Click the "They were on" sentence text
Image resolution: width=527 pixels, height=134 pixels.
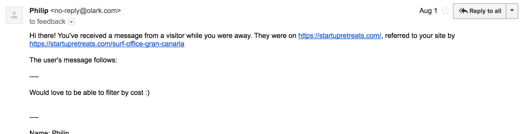(x=275, y=36)
